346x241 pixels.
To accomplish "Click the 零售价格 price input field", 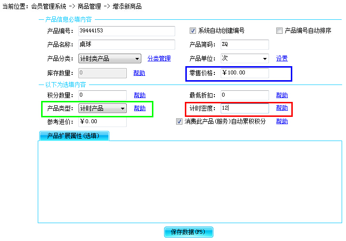I will (x=244, y=73).
